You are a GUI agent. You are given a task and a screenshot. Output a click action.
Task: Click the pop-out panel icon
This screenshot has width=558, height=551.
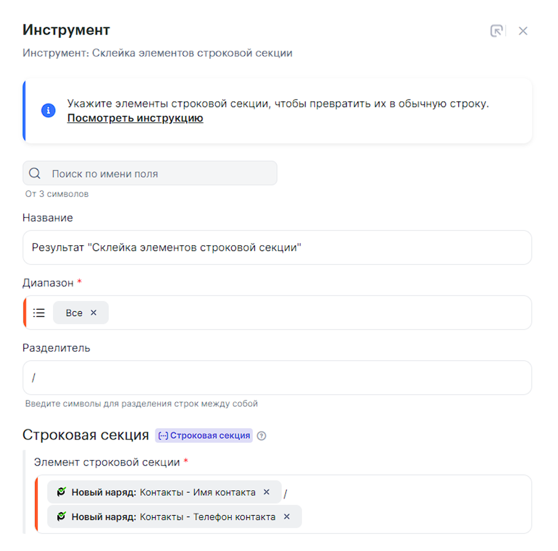coord(496,31)
